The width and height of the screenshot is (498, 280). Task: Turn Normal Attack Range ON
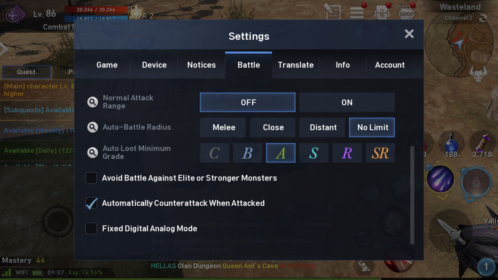pos(347,102)
